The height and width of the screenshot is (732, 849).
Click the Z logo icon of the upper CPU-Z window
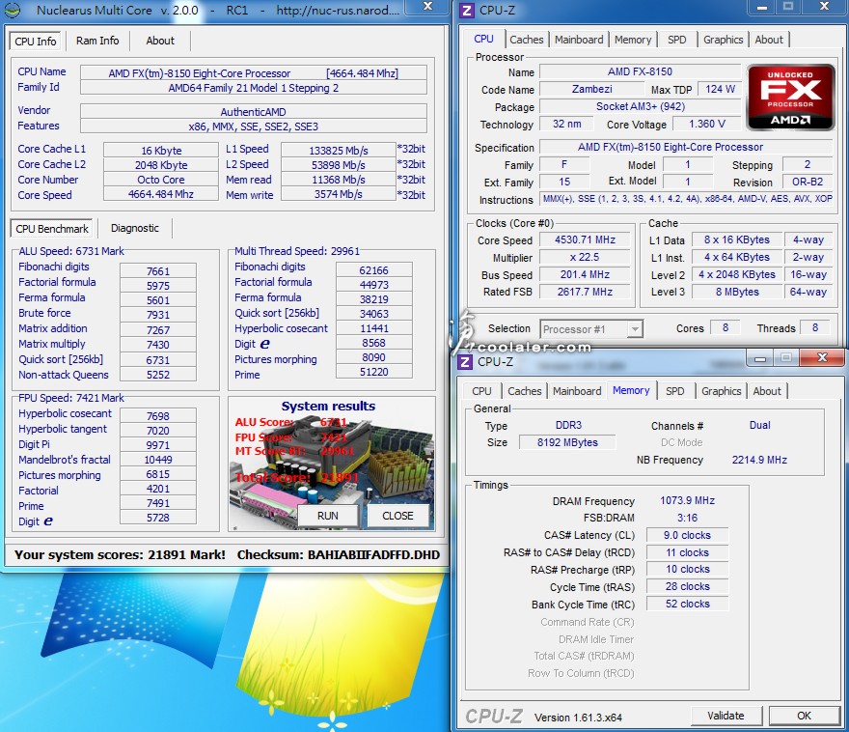click(466, 11)
